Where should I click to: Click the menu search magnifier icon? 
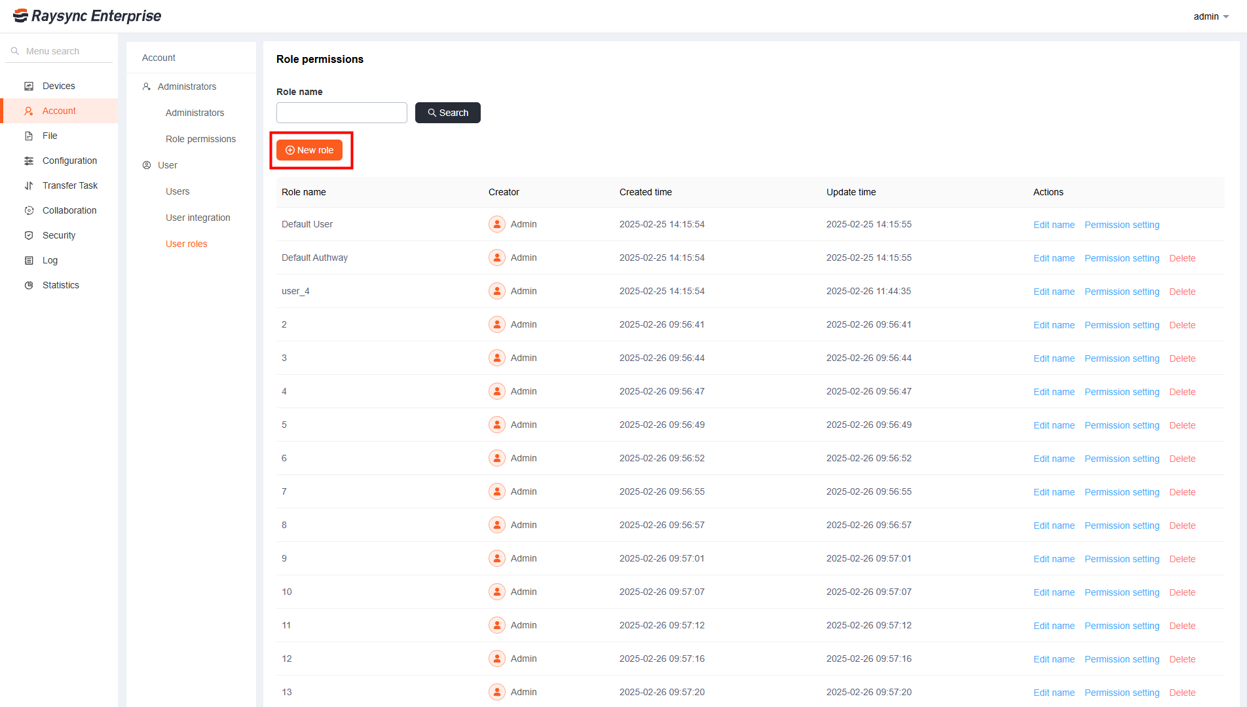(14, 51)
